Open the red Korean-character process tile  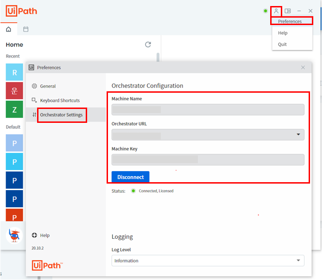(x=14, y=91)
